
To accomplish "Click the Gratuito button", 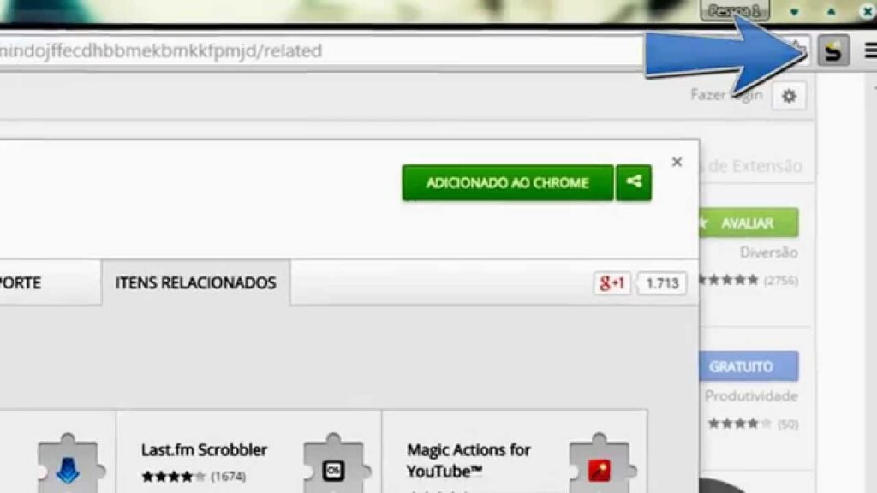I will (749, 366).
